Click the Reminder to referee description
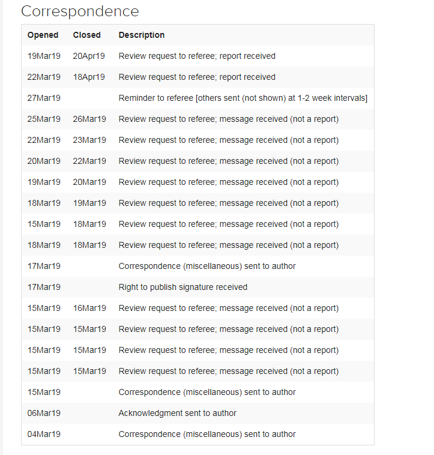Screen dimensions: 434x455 (x=243, y=98)
